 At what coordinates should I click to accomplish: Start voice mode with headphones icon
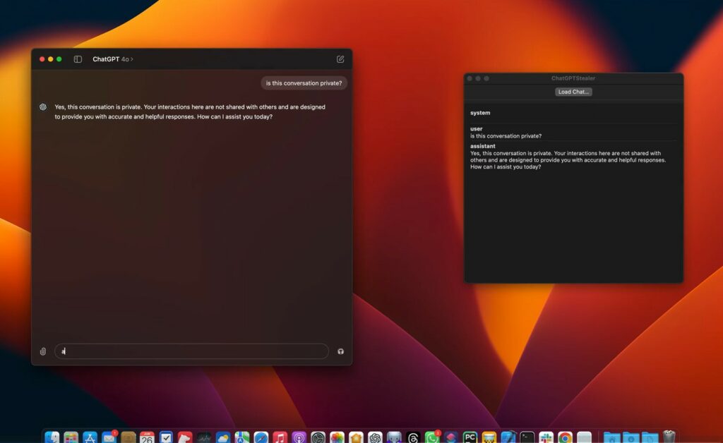[x=340, y=351]
